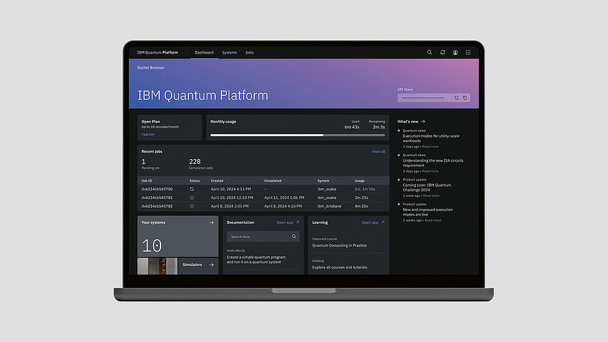The height and width of the screenshot is (342, 608).
Task: Click the pending status icon for job dvb234cb545780
Action: [x=192, y=190]
